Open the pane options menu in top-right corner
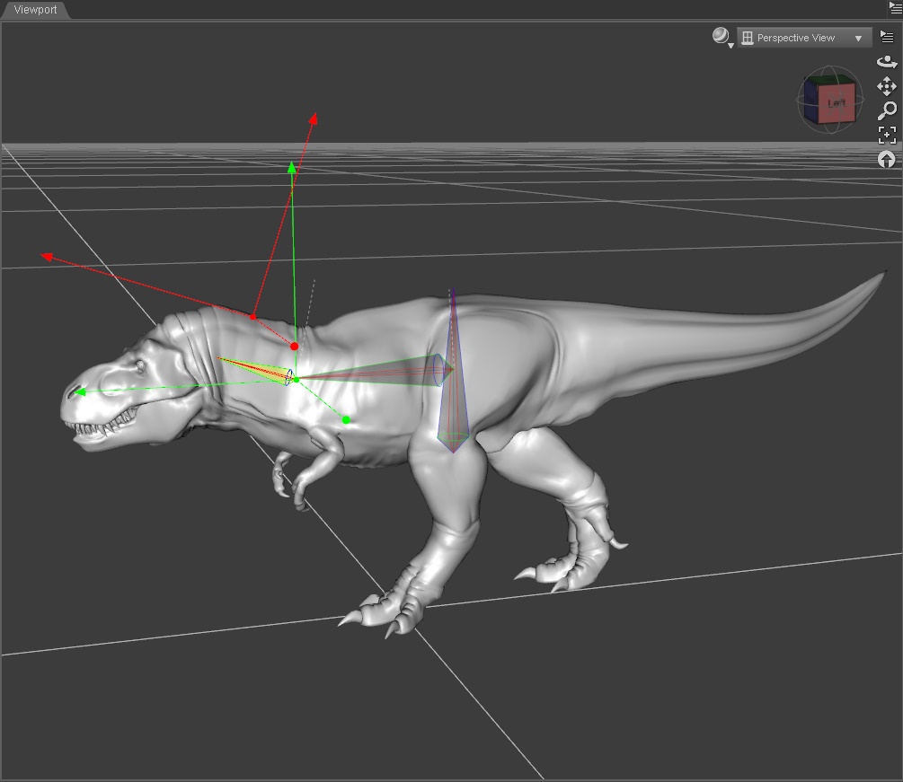The height and width of the screenshot is (782, 903). pos(894,8)
